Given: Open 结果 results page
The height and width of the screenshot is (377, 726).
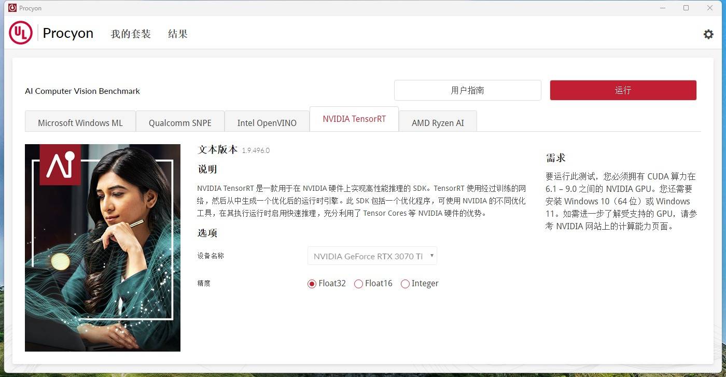Looking at the screenshot, I should 178,34.
